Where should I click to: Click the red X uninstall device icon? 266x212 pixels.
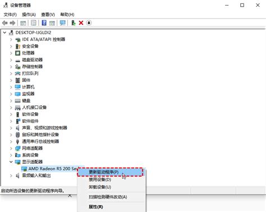point(81,23)
